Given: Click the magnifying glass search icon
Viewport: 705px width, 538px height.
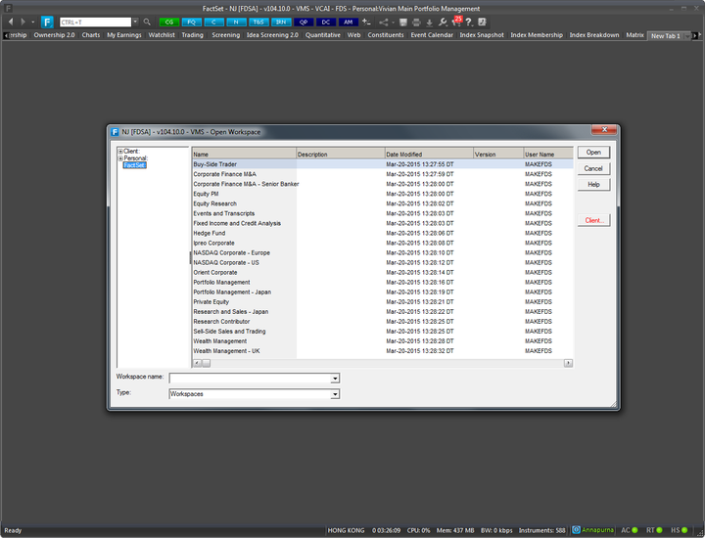Looking at the screenshot, I should [x=147, y=22].
